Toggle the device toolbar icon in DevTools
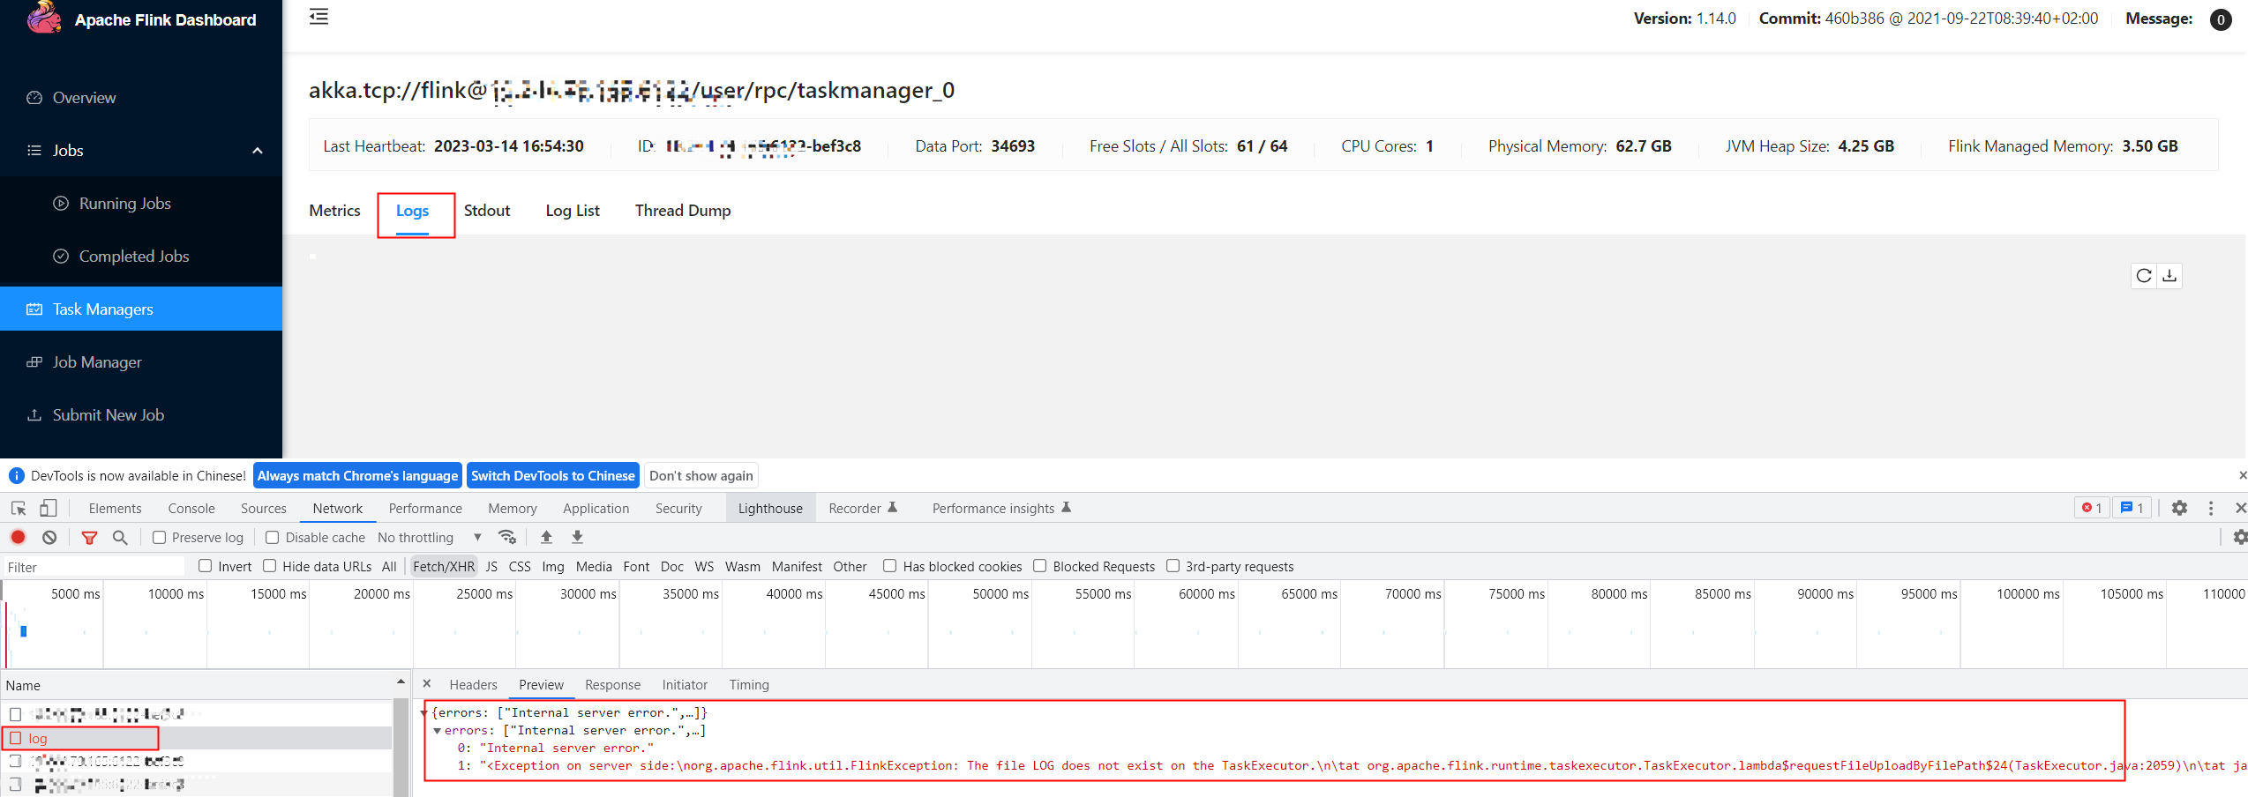The image size is (2248, 797). point(49,509)
